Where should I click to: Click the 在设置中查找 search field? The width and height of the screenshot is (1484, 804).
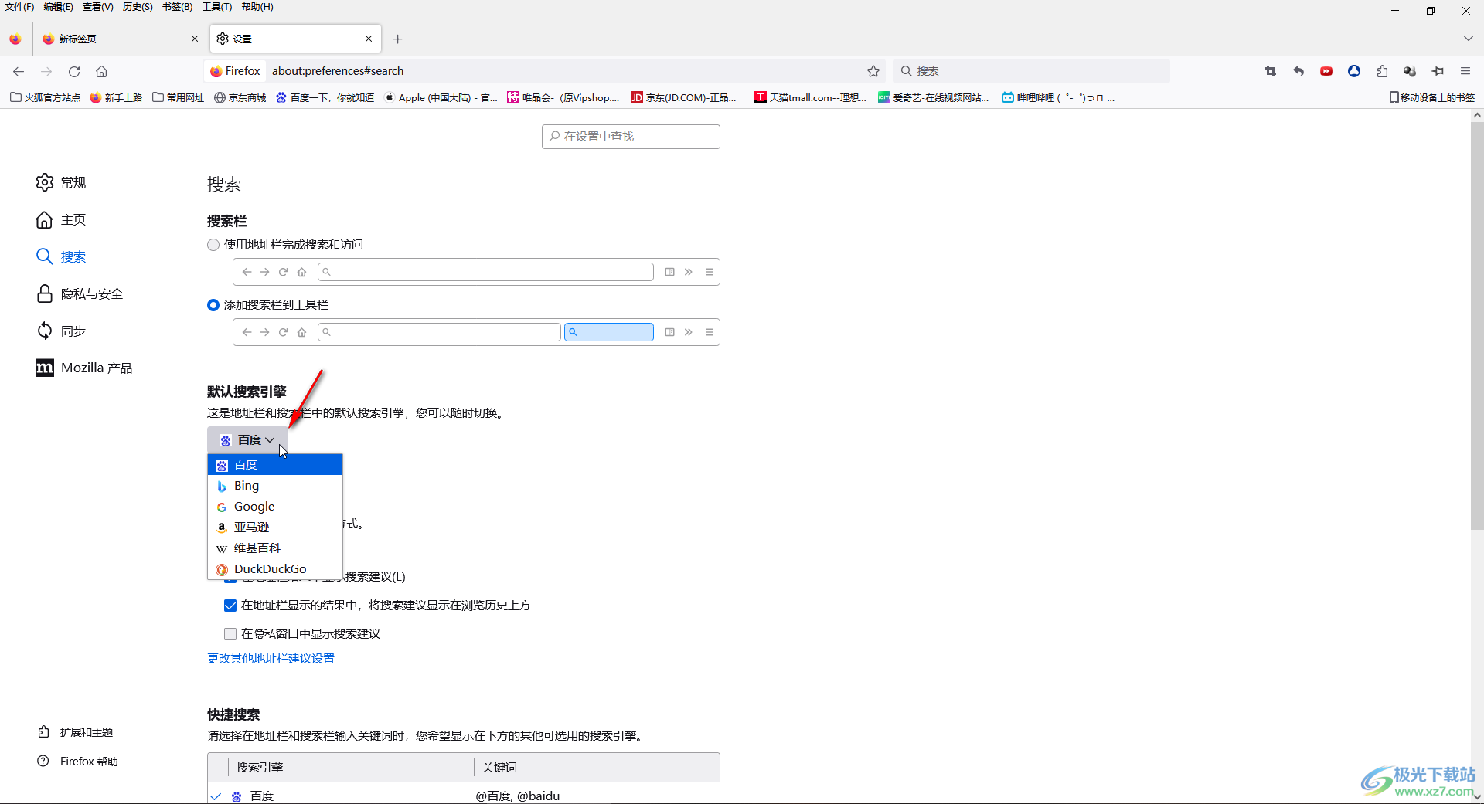[x=631, y=137]
